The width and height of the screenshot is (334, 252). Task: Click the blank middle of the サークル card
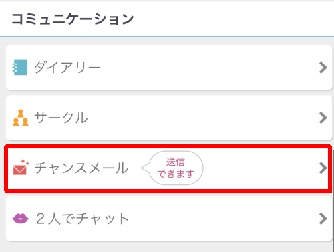(200, 118)
